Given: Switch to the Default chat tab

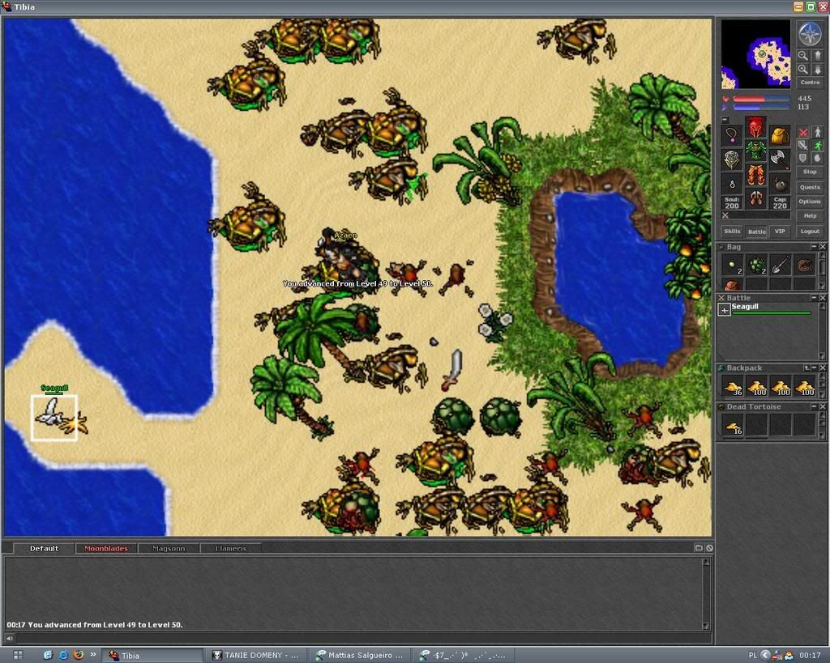Looking at the screenshot, I should [x=44, y=548].
